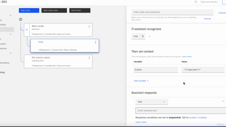This screenshot has height=127, width=226.
Task: Click the Add folder button
Action: point(80,10)
